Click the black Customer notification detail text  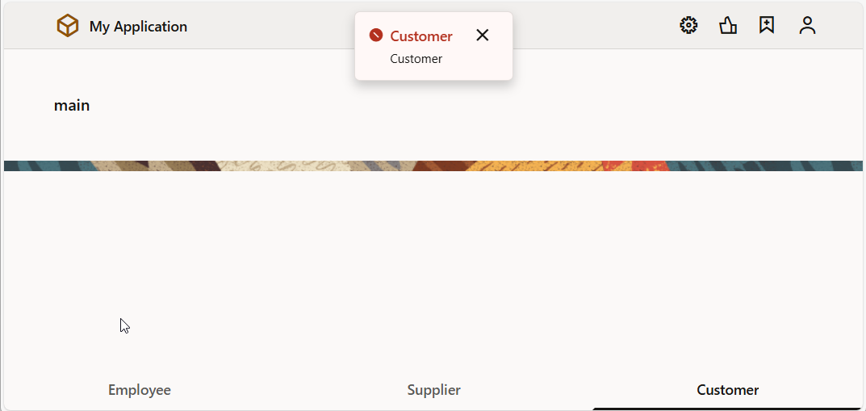416,59
